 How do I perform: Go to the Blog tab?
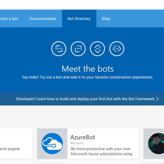106,18
